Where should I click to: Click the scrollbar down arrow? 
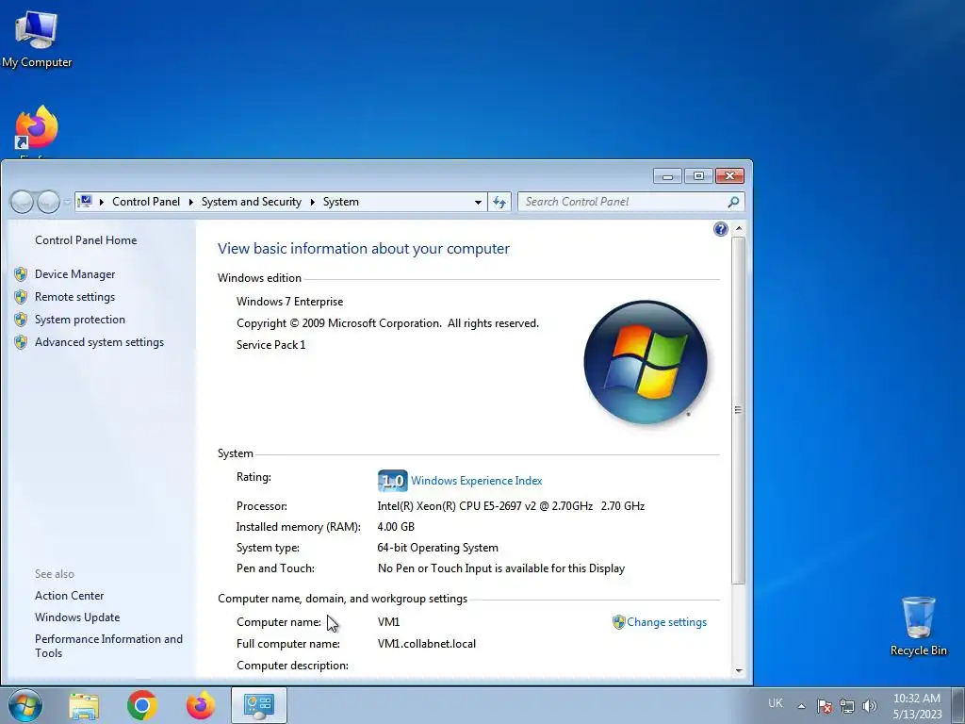[739, 671]
